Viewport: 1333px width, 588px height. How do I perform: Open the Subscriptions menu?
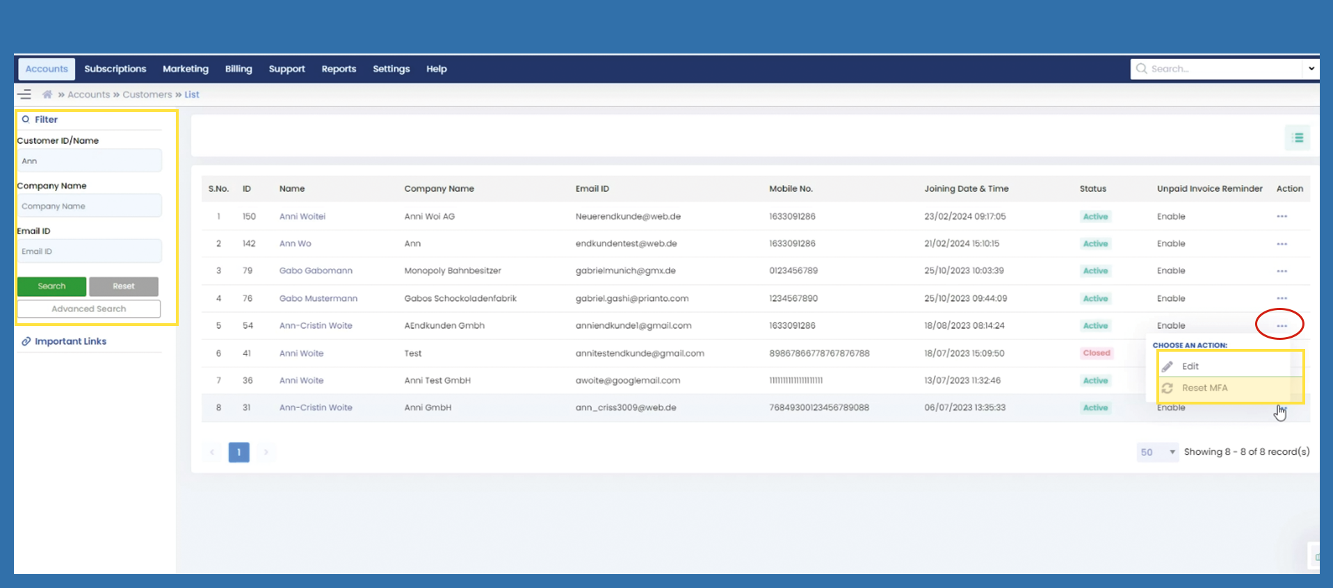115,69
